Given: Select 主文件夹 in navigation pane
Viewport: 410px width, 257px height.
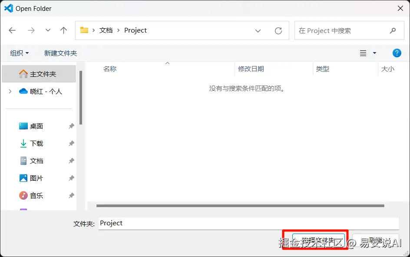Looking at the screenshot, I should tap(39, 74).
